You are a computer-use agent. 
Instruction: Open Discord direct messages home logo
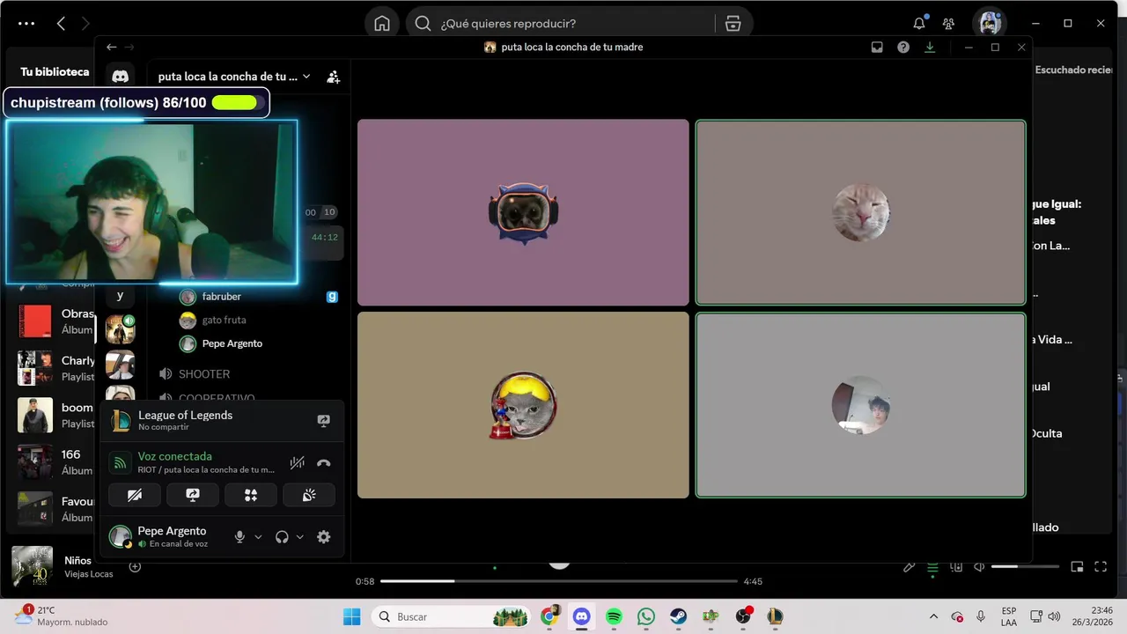pyautogui.click(x=121, y=77)
